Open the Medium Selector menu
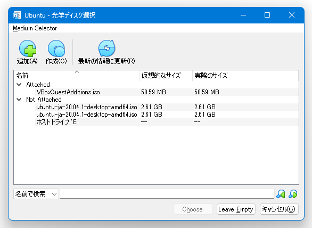This screenshot has height=228, width=312. click(x=35, y=28)
